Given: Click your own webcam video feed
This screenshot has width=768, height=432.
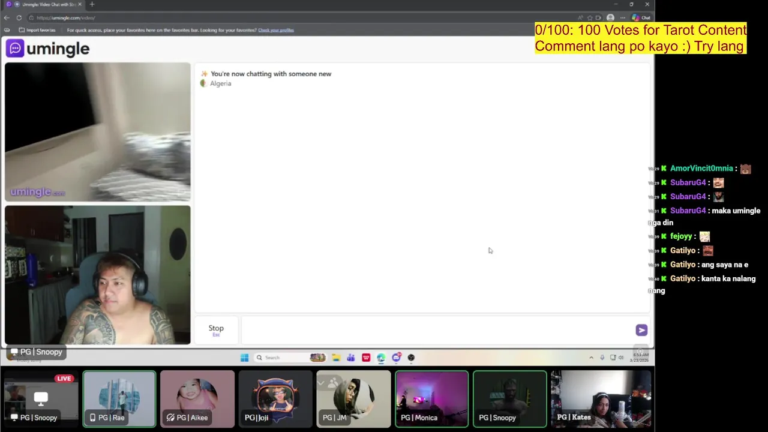Looking at the screenshot, I should pos(98,275).
